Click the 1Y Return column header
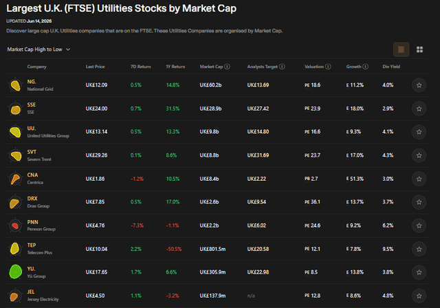The width and height of the screenshot is (440, 308). tap(175, 67)
